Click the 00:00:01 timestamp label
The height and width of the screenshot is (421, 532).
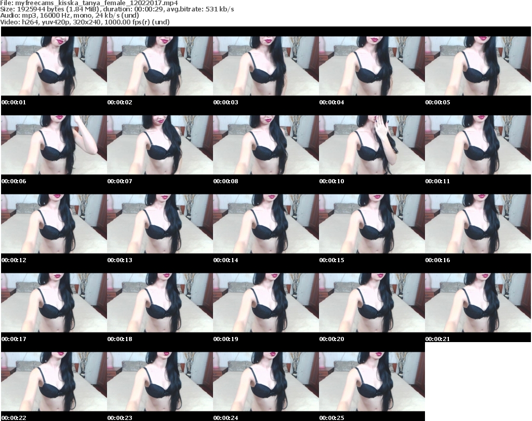[14, 102]
